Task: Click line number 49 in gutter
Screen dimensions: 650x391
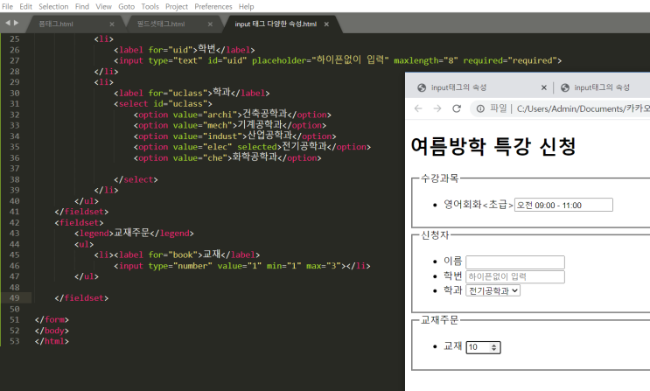Action: [x=15, y=297]
